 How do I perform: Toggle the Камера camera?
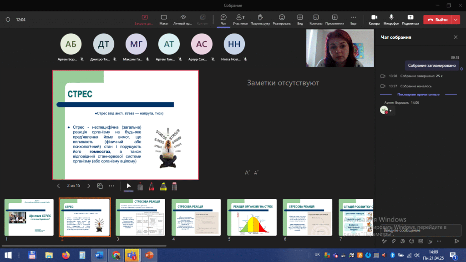click(374, 20)
